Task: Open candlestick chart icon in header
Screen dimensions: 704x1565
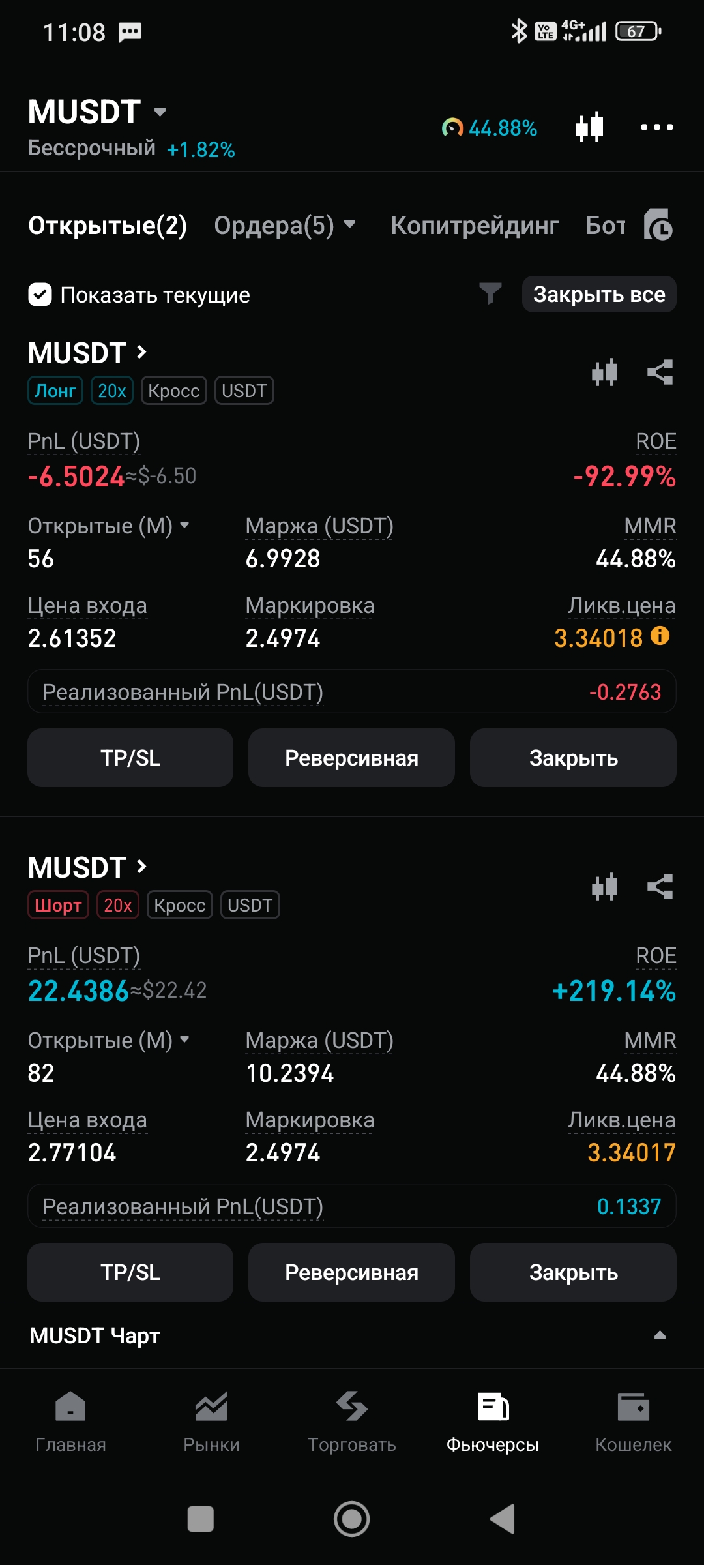Action: (589, 127)
